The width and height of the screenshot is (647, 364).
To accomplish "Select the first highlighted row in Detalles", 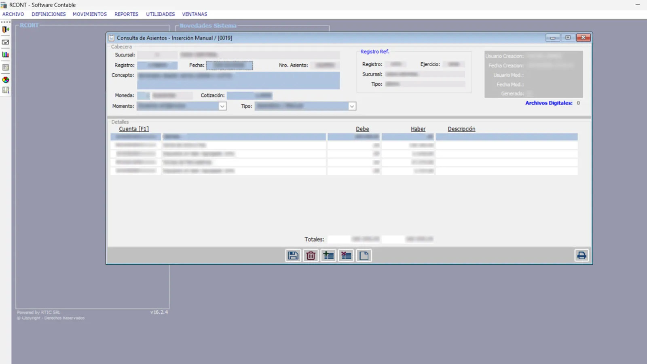I will point(344,137).
